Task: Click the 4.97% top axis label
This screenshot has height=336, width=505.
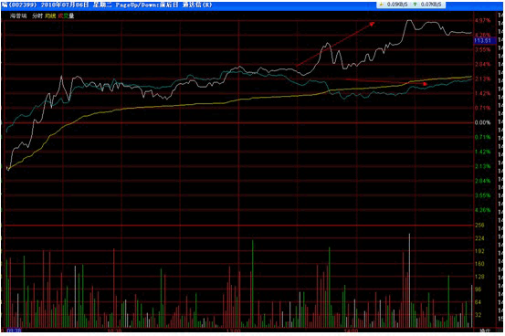Action: coord(482,20)
